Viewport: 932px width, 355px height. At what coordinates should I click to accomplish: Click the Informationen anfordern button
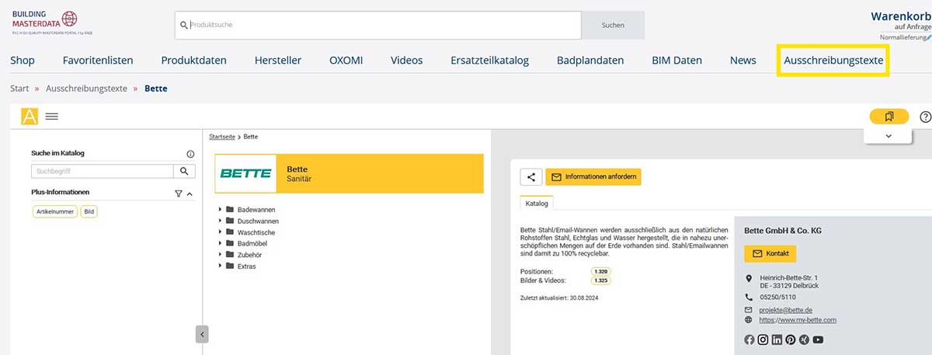point(593,177)
